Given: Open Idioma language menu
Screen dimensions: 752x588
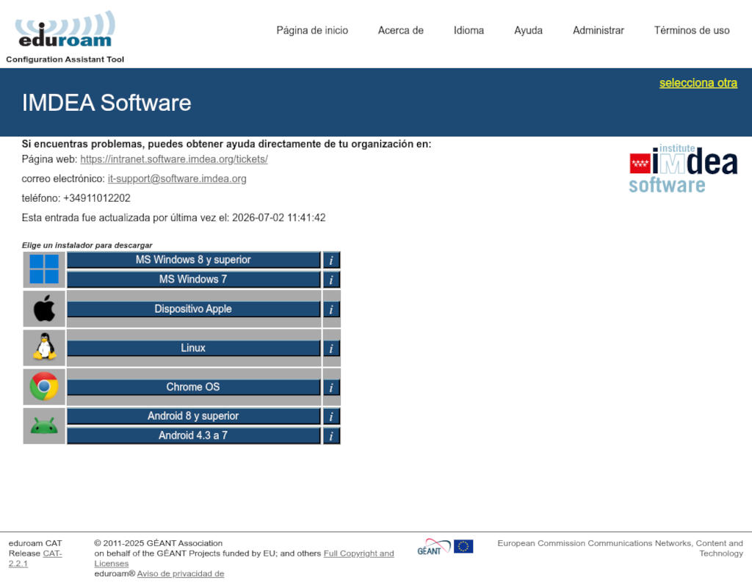Looking at the screenshot, I should tap(469, 30).
